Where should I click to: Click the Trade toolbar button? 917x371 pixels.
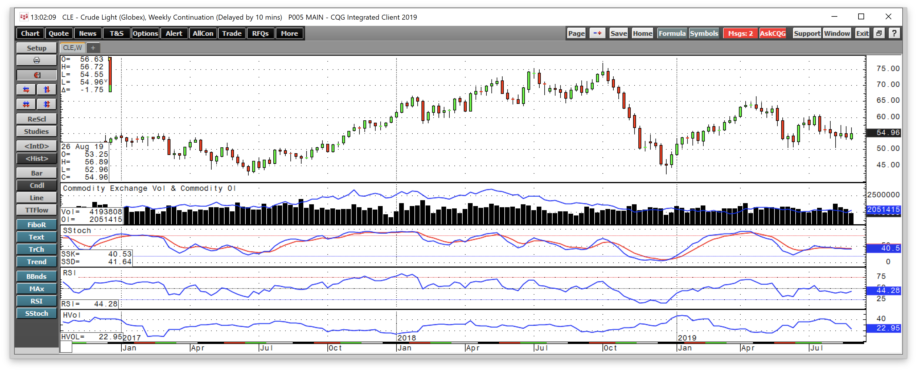tap(232, 33)
